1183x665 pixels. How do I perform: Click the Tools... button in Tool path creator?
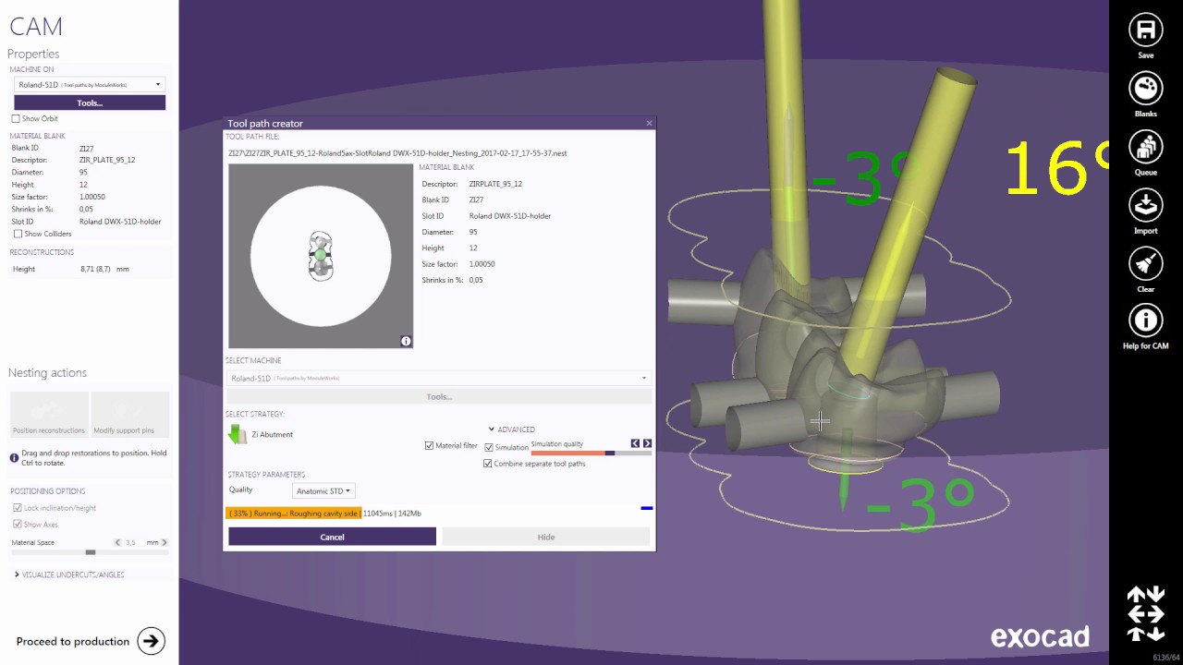(x=439, y=396)
